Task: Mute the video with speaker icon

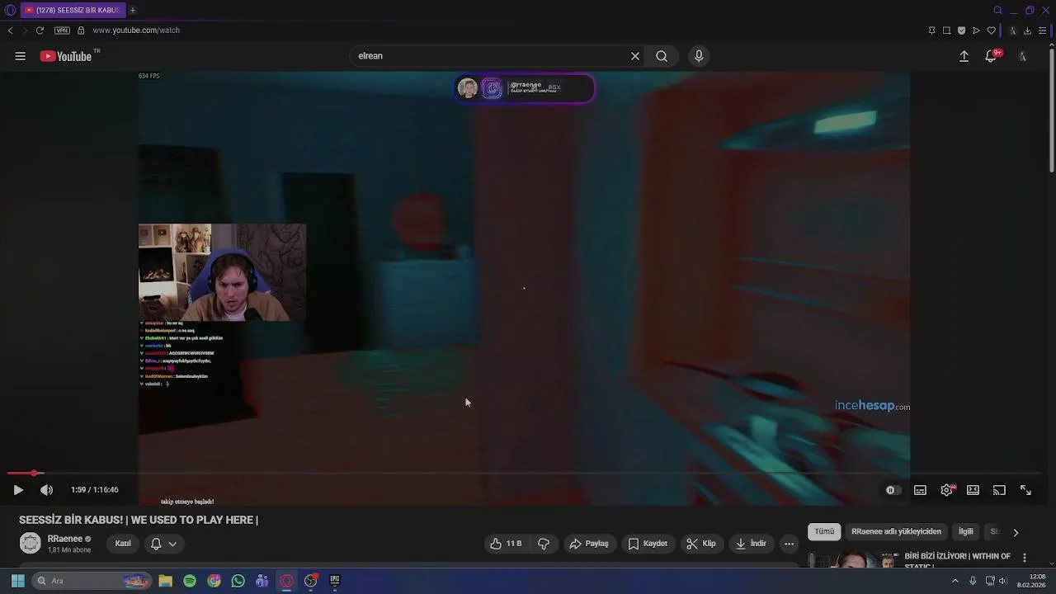Action: pos(47,490)
